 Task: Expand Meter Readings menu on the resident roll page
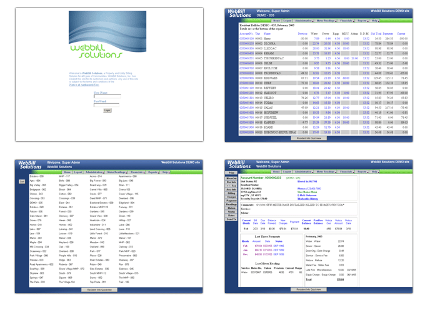pyautogui.click(x=326, y=21)
